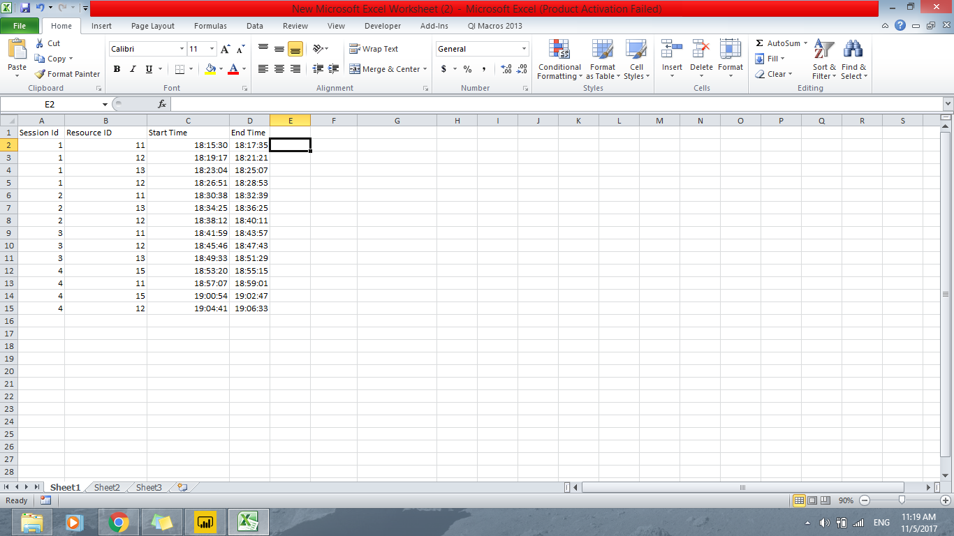Viewport: 954px width, 536px height.
Task: Click the Clear button
Action: click(773, 74)
